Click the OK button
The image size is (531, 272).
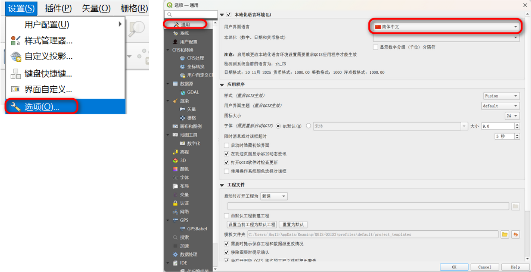[x=454, y=267]
